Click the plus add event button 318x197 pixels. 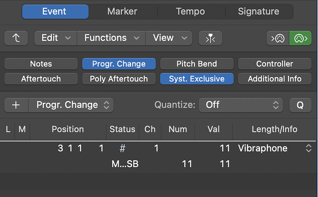[x=16, y=105]
